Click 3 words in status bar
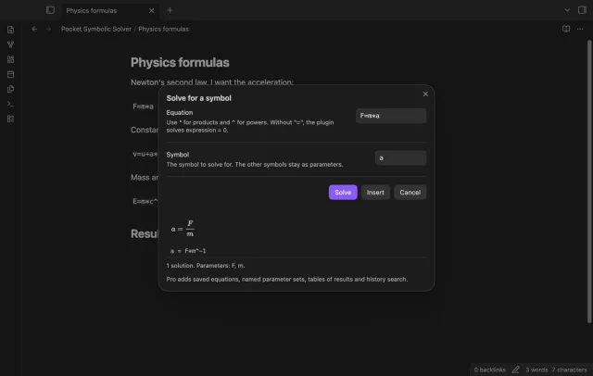The width and height of the screenshot is (593, 376). click(x=536, y=370)
